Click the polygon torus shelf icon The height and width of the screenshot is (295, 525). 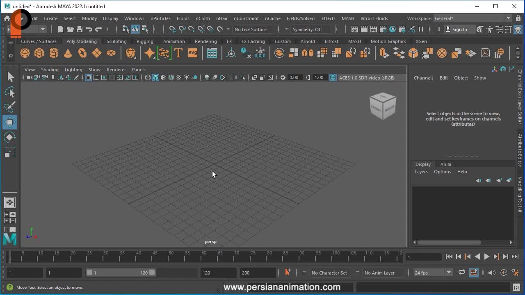pyautogui.click(x=82, y=53)
